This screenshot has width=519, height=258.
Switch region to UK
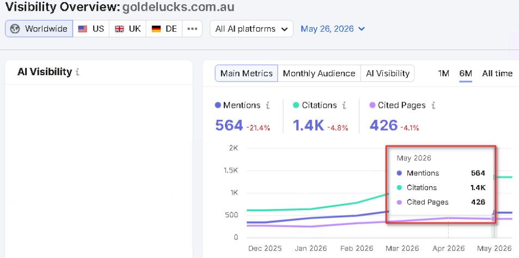[128, 29]
